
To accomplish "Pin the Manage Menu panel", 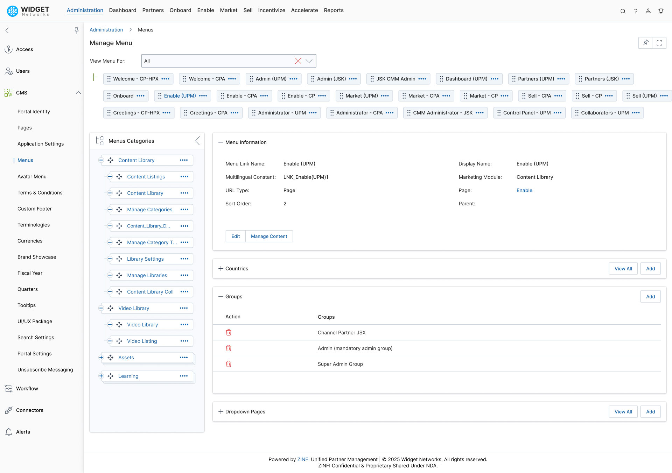I will point(645,43).
